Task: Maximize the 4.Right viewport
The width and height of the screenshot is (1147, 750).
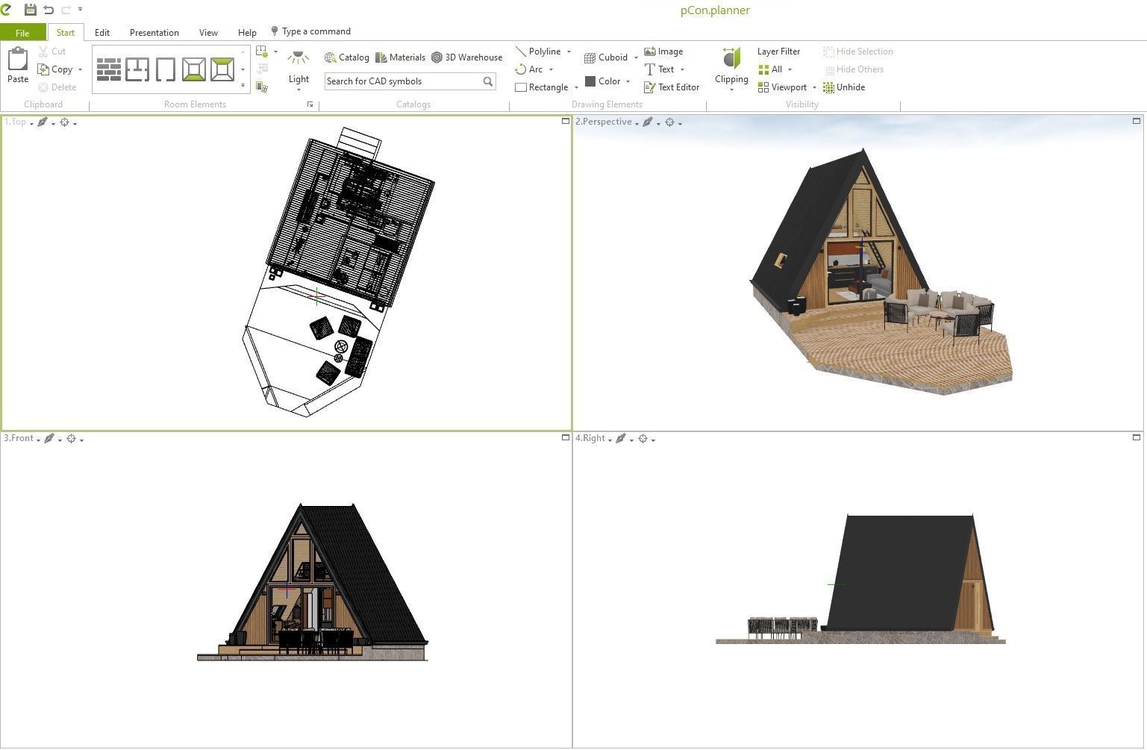Action: tap(1137, 437)
